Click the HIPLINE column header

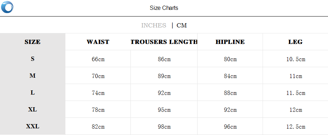(x=230, y=42)
